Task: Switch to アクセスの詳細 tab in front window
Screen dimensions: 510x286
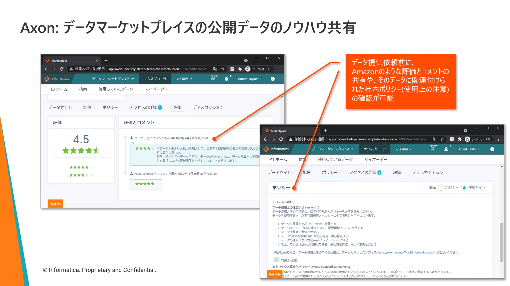Action: (365, 172)
